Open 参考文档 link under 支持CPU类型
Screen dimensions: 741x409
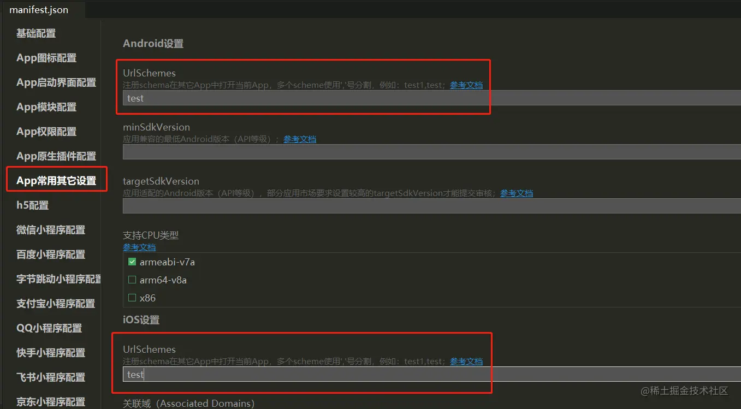coord(139,247)
